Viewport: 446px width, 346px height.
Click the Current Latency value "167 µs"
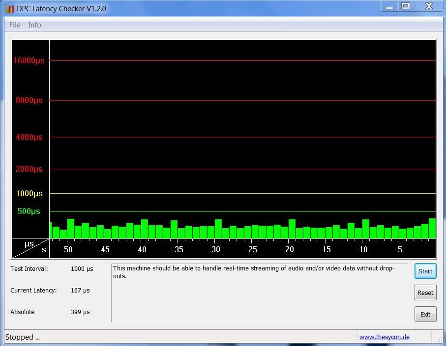(80, 291)
